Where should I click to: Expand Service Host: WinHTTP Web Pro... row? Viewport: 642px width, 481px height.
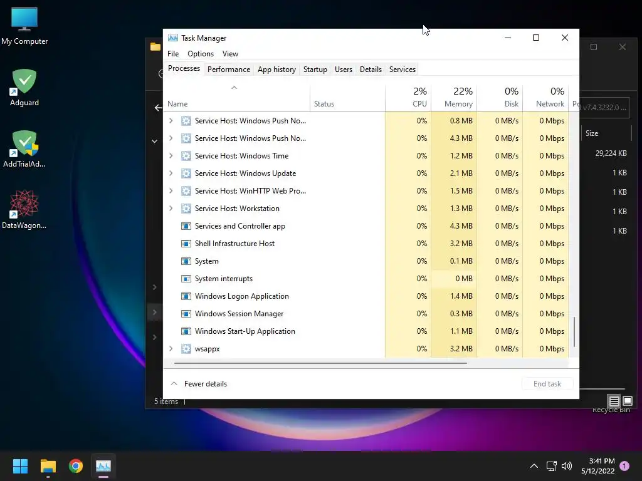tap(171, 191)
